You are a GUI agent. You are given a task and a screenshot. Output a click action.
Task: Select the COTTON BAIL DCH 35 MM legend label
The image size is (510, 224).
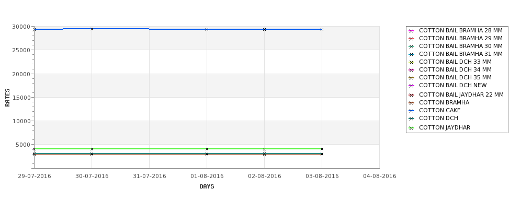(456, 77)
